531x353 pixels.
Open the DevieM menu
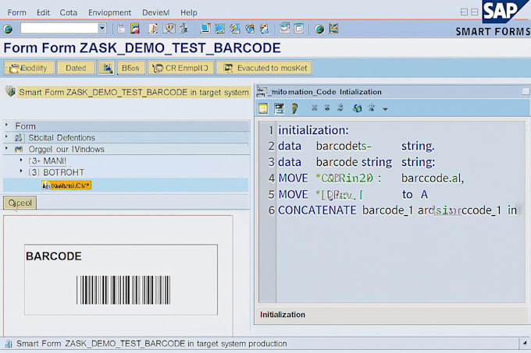point(155,12)
